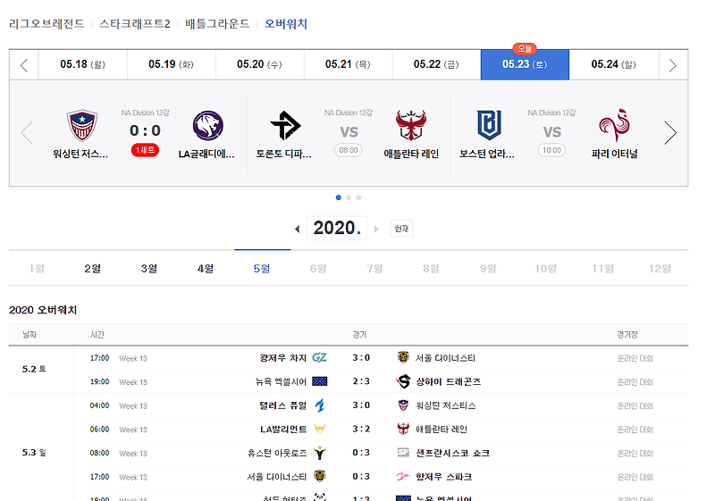Click LA발리언트 wings logo
The height and width of the screenshot is (501, 715).
[320, 429]
